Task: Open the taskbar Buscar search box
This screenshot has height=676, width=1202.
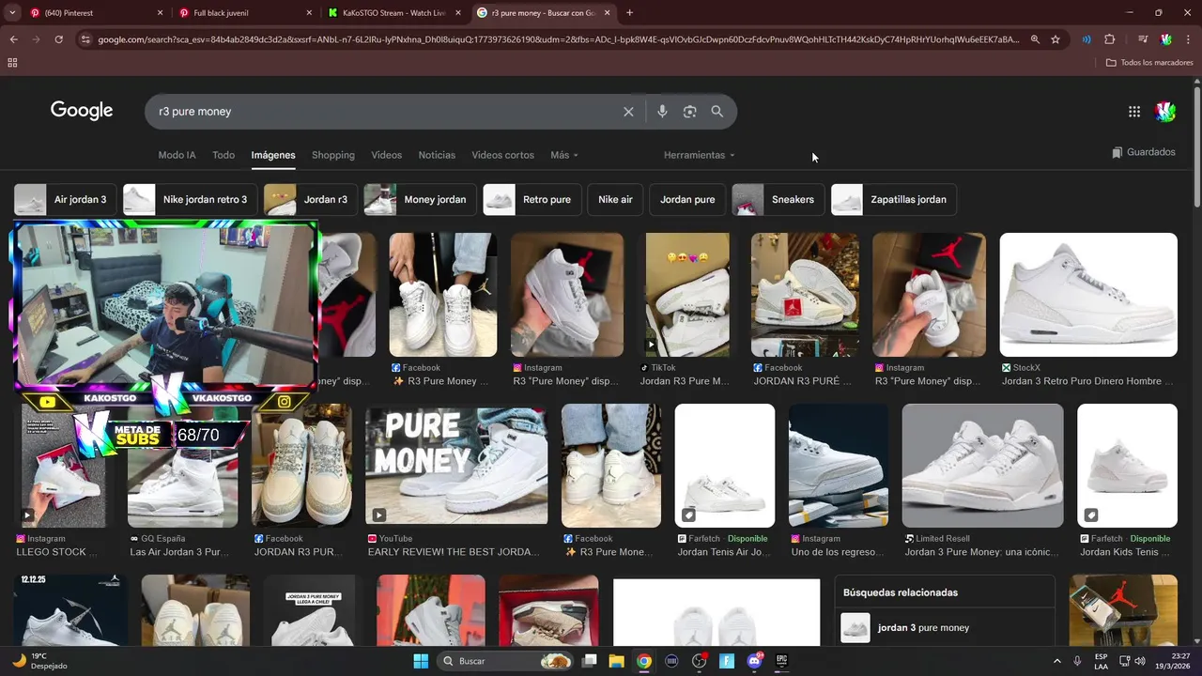Action: (506, 661)
